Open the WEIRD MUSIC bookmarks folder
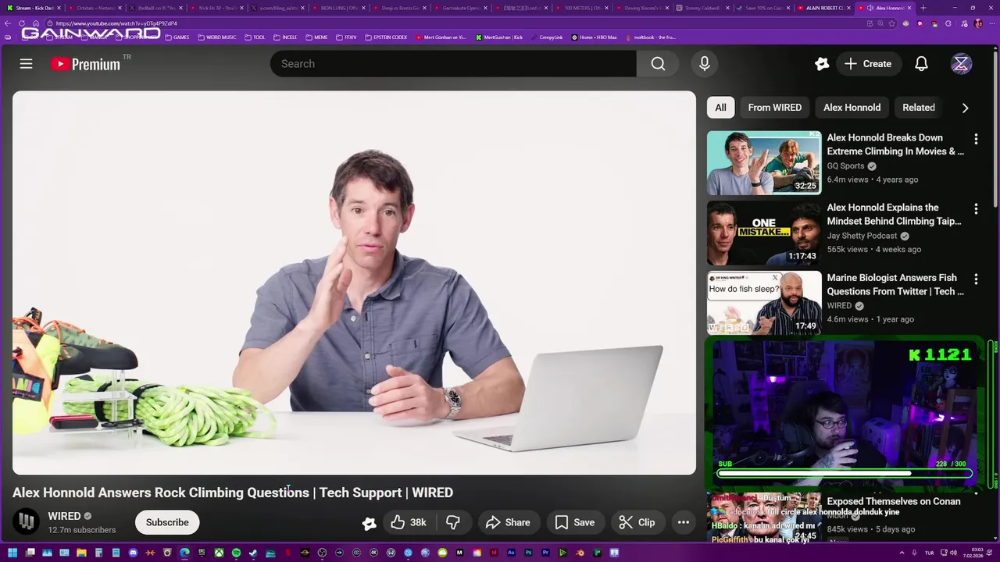Viewport: 1000px width, 562px height. 217,37
